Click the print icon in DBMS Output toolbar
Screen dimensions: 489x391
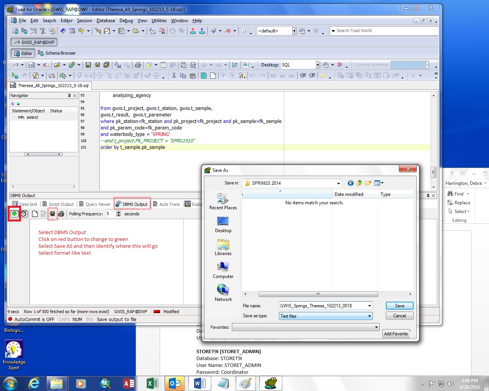pyautogui.click(x=61, y=214)
